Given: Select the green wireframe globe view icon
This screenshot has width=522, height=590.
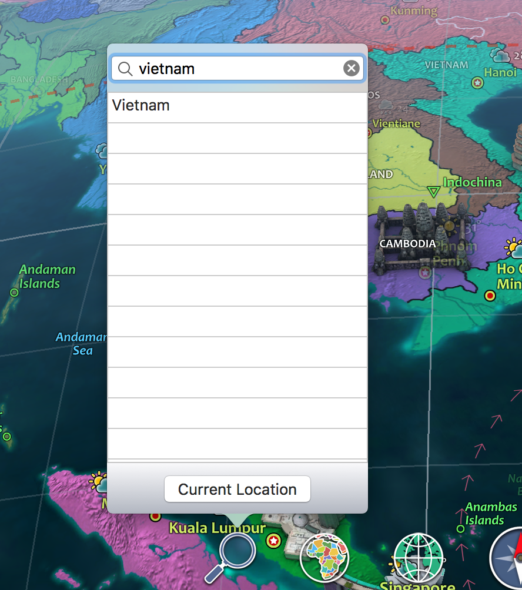Looking at the screenshot, I should tap(418, 557).
